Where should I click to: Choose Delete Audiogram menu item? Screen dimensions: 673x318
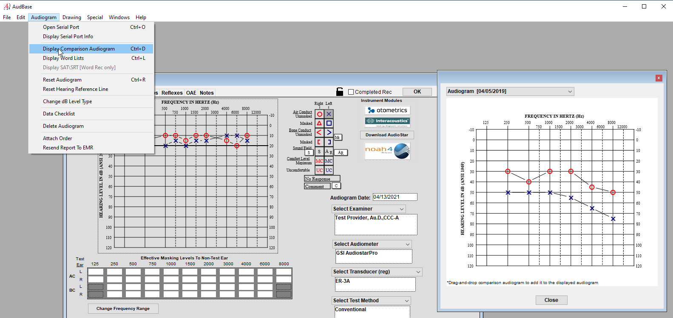pyautogui.click(x=91, y=126)
